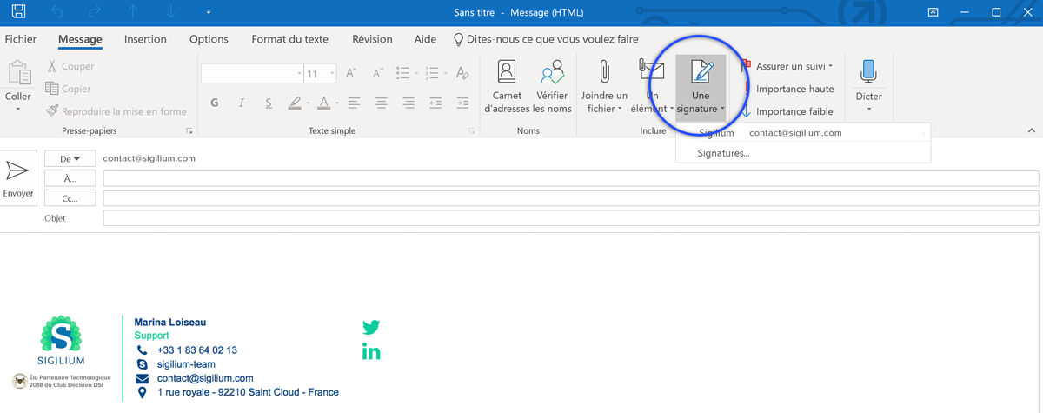1043x413 pixels.
Task: Click the Coller paste clipboard icon
Action: pyautogui.click(x=18, y=72)
